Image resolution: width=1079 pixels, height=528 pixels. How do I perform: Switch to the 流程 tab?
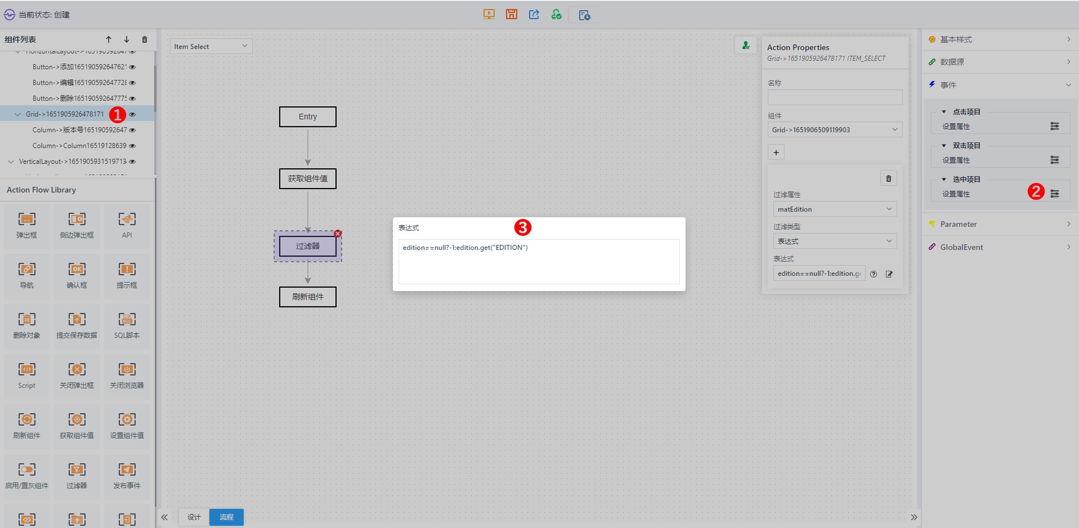226,517
